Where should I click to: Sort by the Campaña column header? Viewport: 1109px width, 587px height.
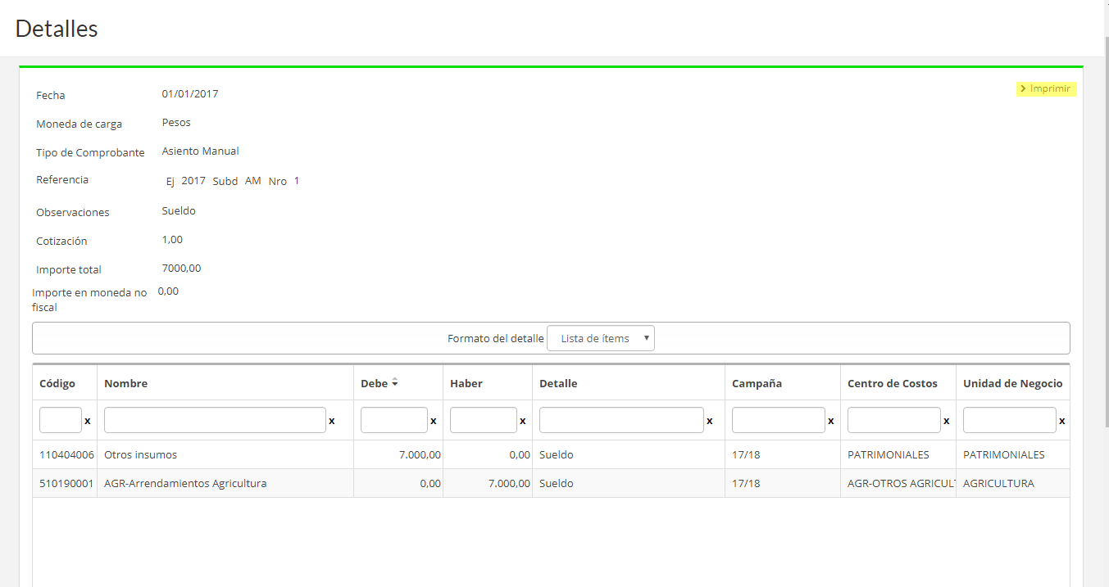pos(757,383)
